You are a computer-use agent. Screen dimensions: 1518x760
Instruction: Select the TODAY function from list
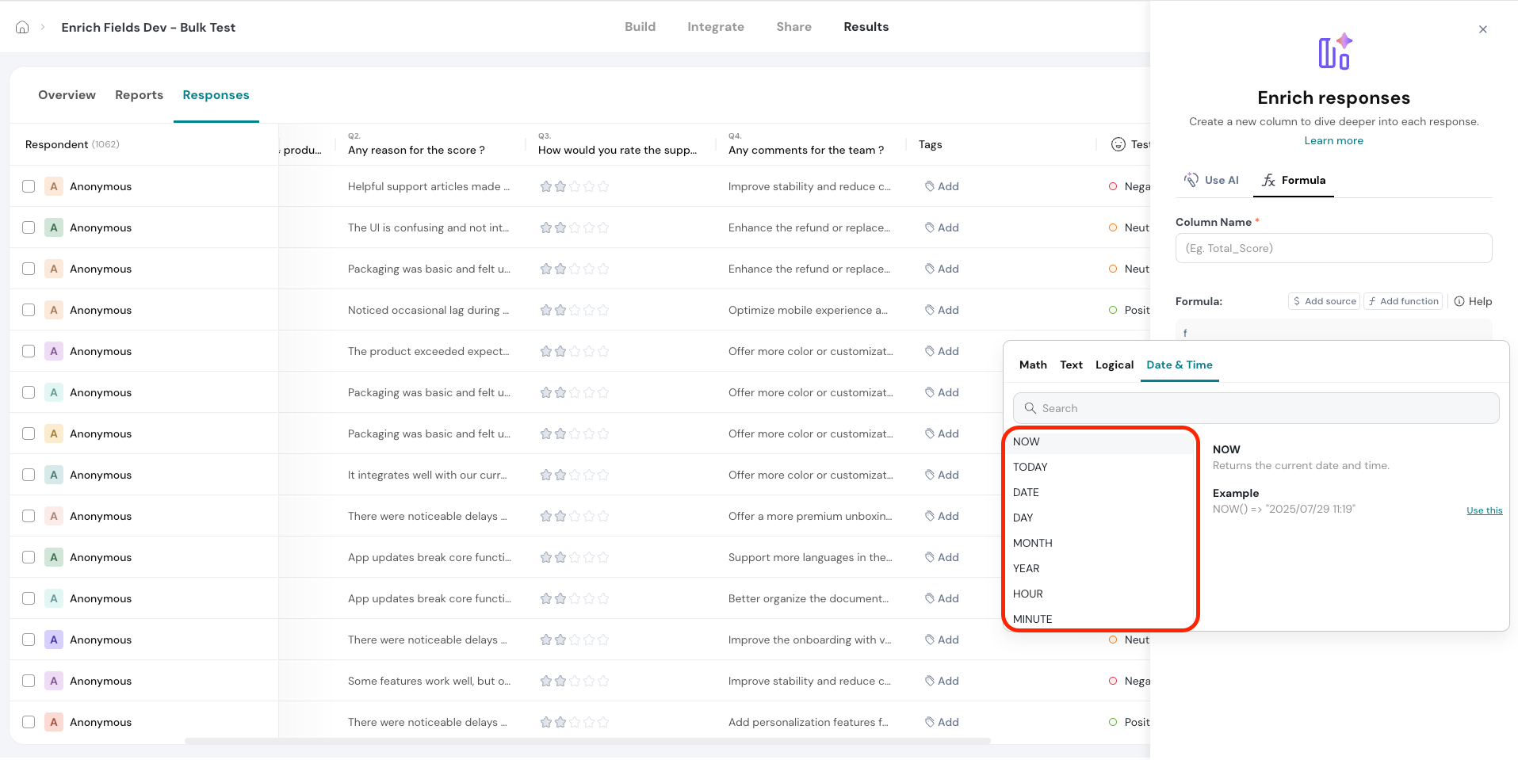pyautogui.click(x=1030, y=467)
